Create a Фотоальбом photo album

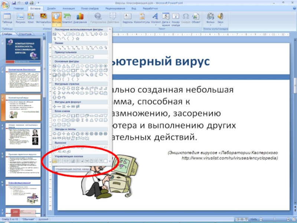coord(43,19)
